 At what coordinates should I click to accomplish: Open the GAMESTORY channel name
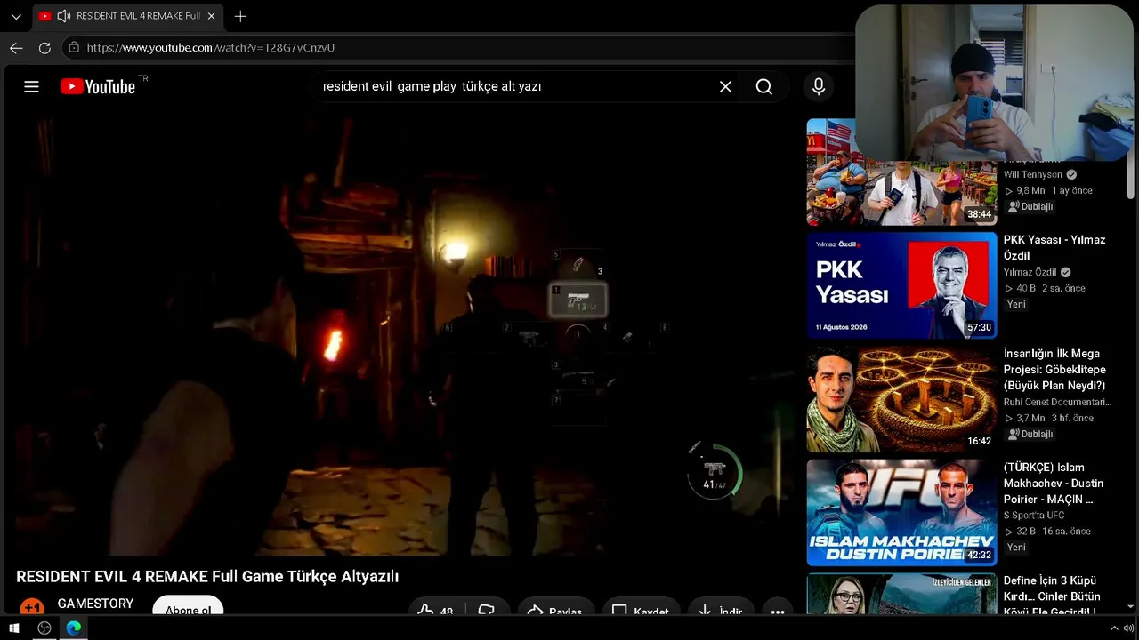[x=95, y=604]
